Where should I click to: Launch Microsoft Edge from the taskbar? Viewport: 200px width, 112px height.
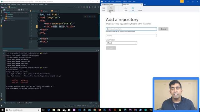pos(49,110)
